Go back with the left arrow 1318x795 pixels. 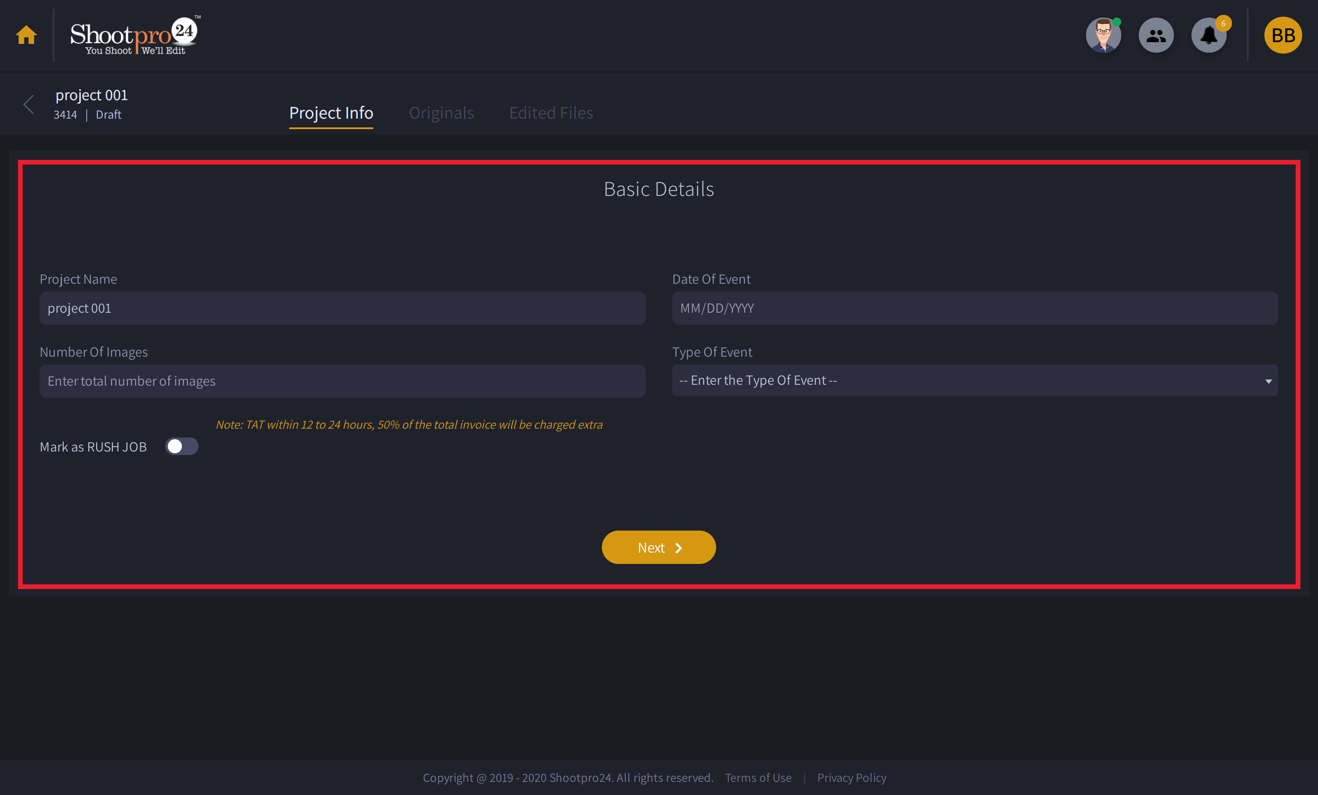point(29,104)
